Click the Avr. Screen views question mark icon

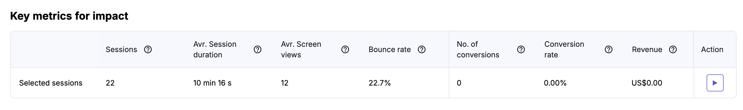point(345,50)
